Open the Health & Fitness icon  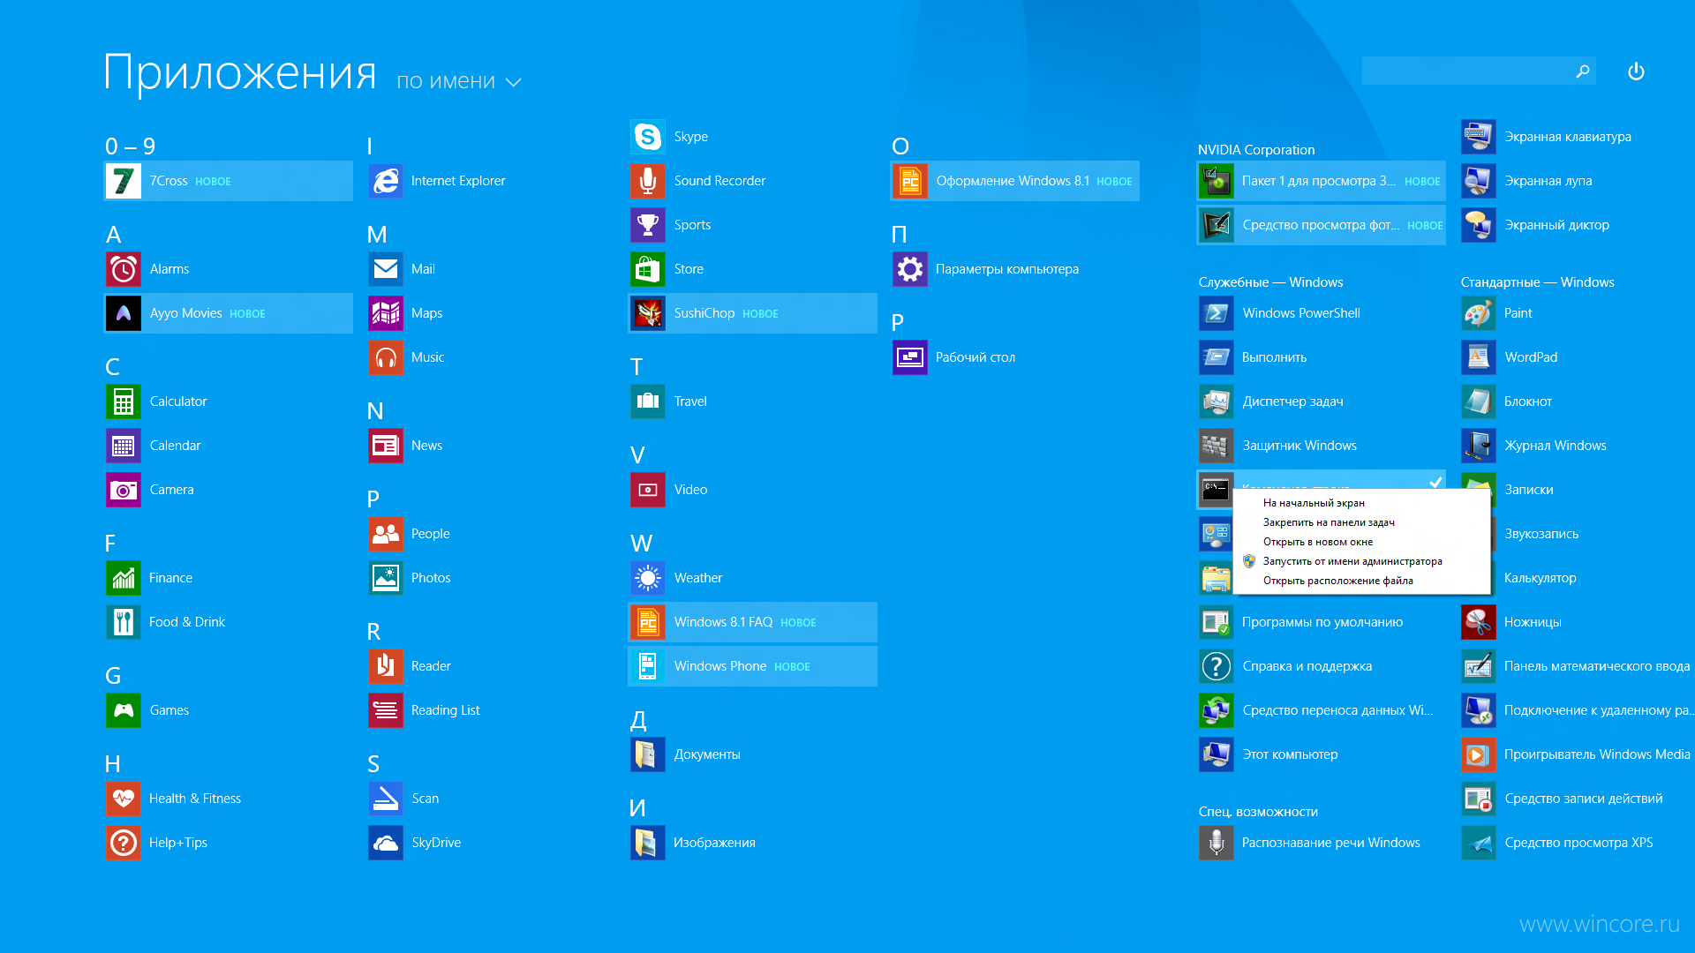[124, 799]
